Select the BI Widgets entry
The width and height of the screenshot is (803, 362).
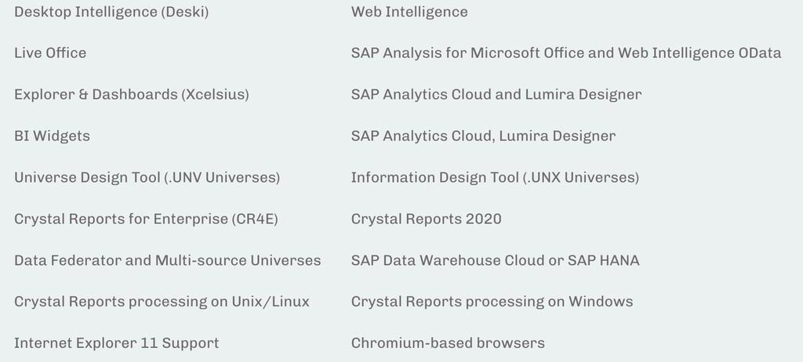(x=52, y=136)
